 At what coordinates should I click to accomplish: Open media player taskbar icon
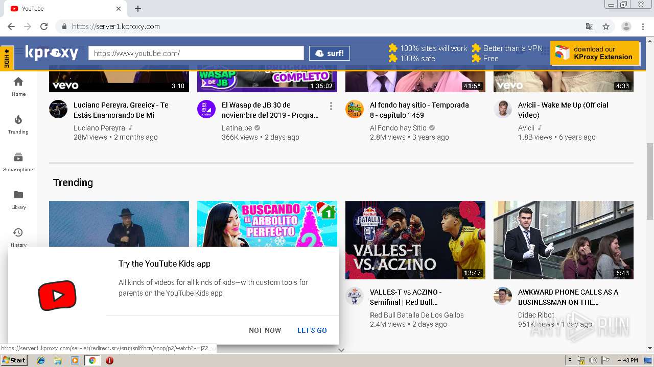click(x=75, y=360)
